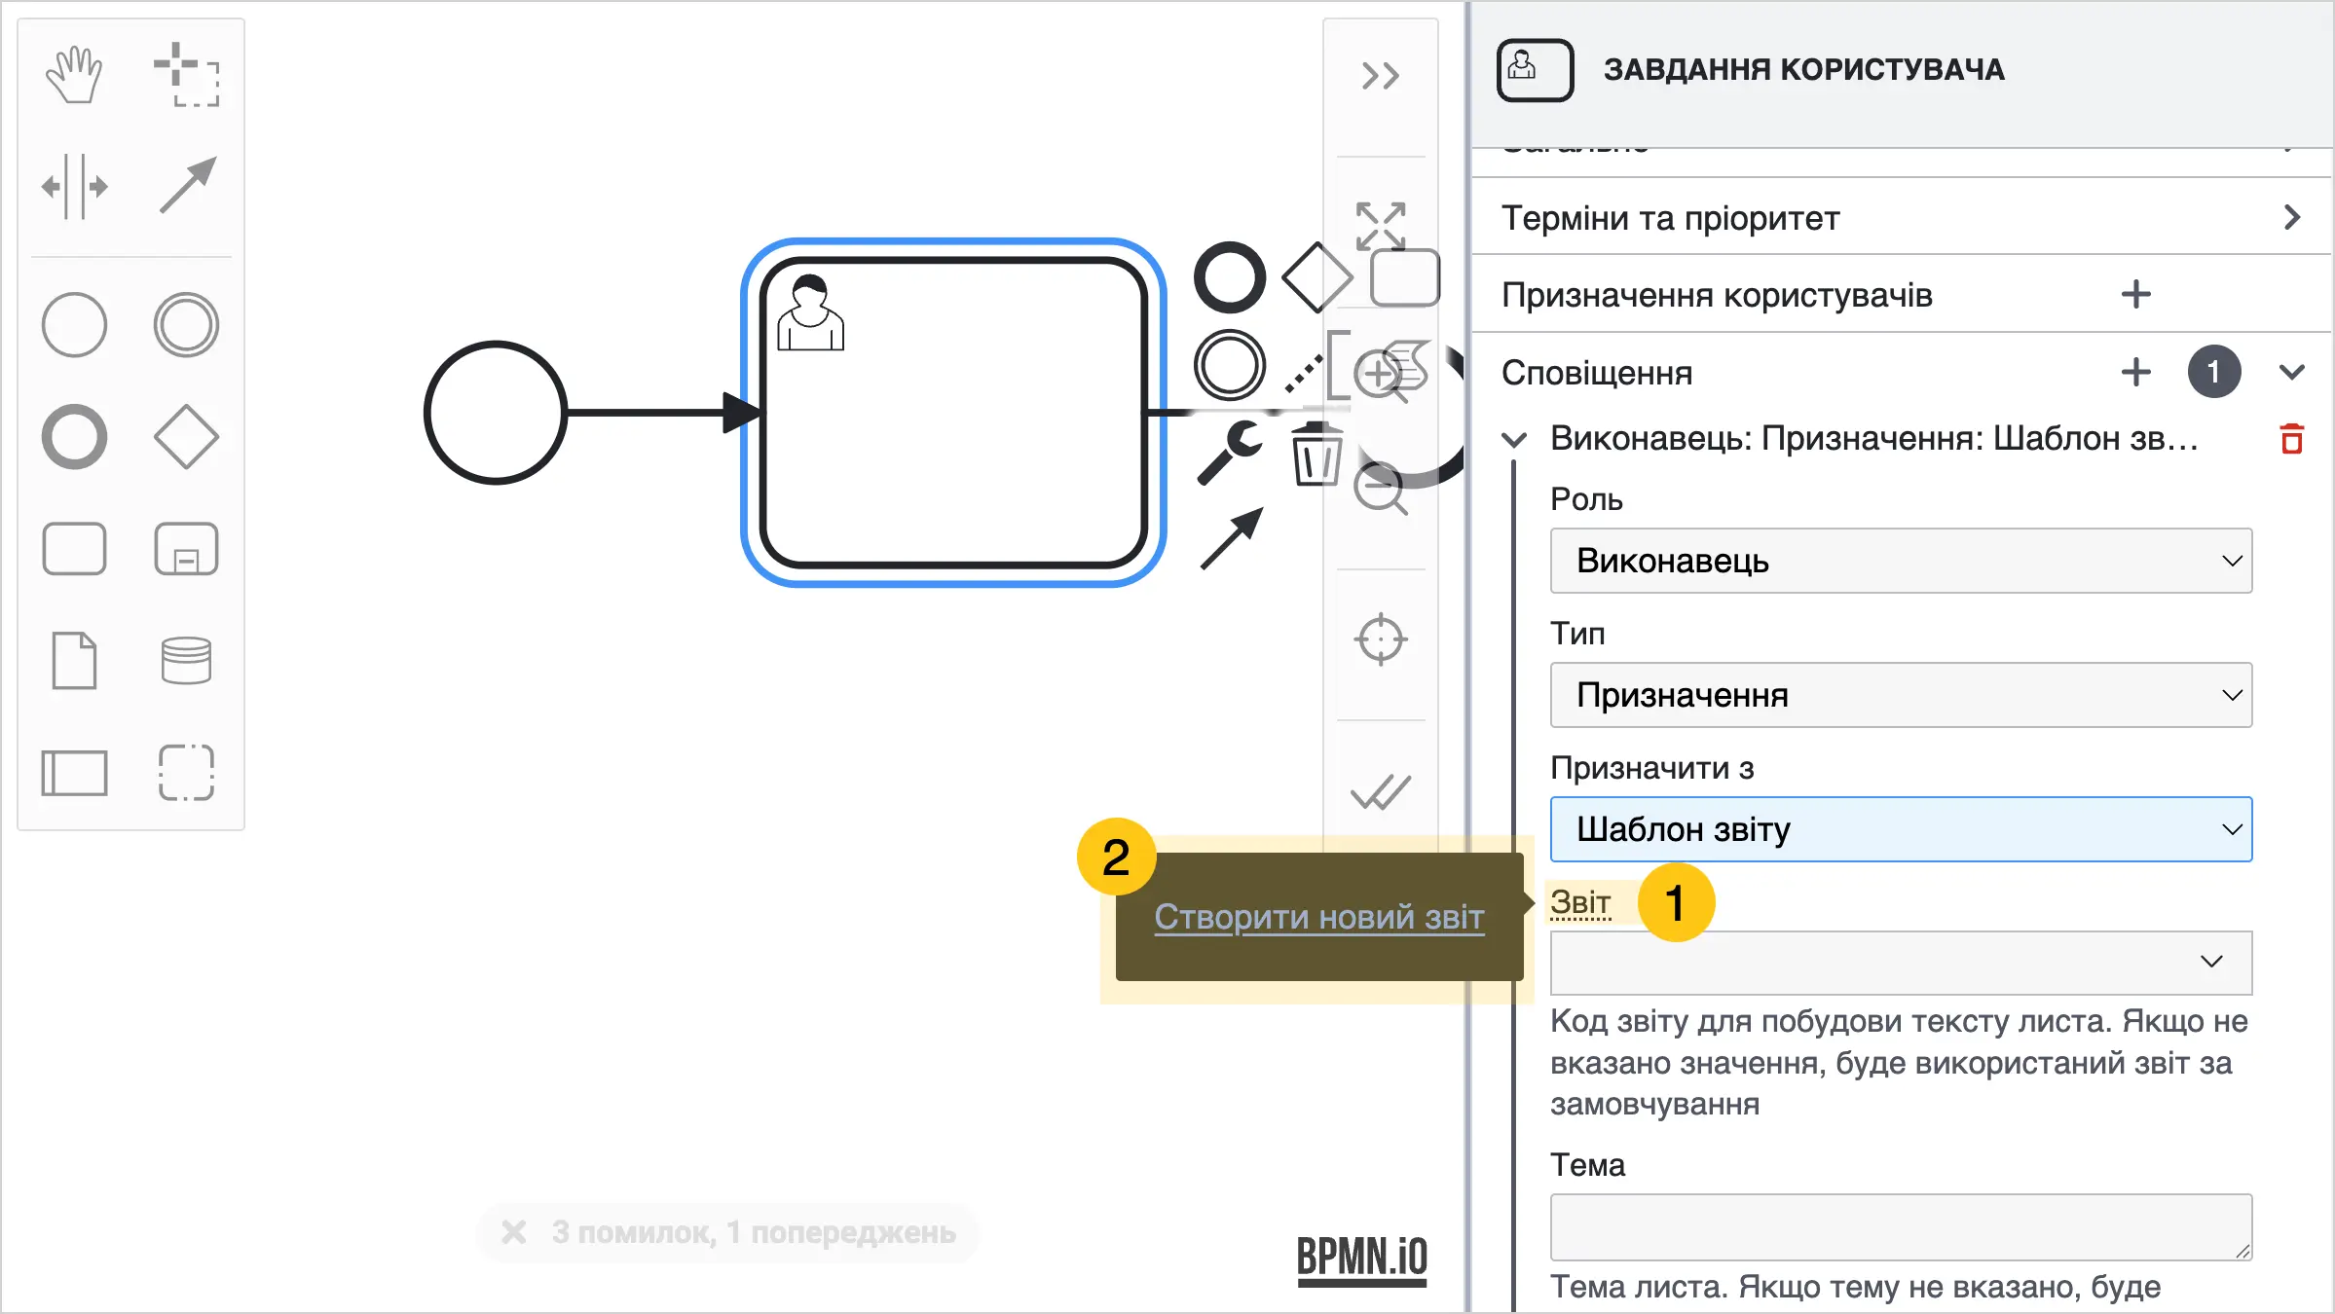Activate the create/remove space tool
Screen dimensions: 2335x1314
pos(74,186)
